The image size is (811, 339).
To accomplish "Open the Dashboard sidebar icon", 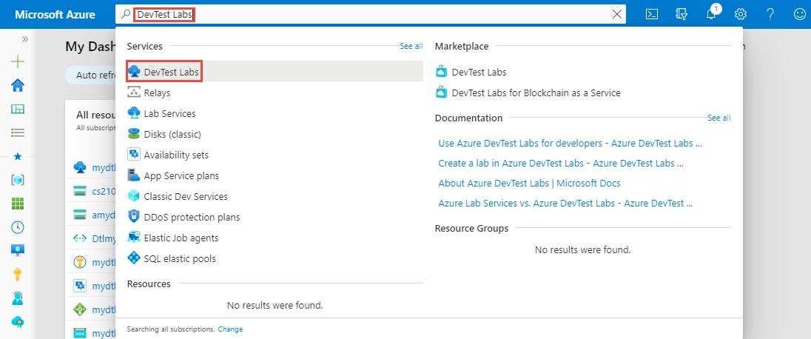I will click(x=18, y=109).
